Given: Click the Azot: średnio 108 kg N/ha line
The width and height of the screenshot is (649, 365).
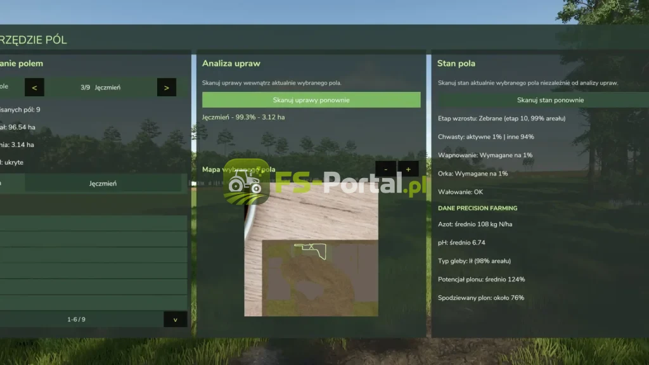Looking at the screenshot, I should coord(475,224).
